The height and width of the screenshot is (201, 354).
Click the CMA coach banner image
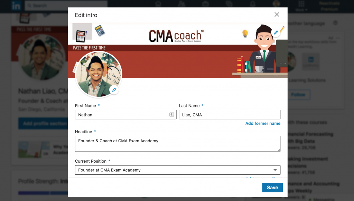point(178,50)
